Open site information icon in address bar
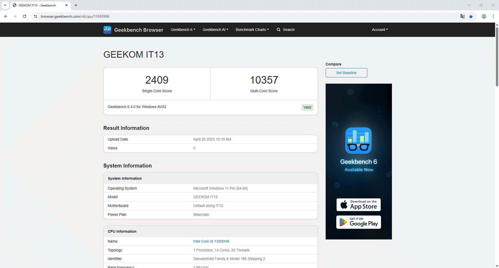This screenshot has height=268, width=499. [35, 16]
